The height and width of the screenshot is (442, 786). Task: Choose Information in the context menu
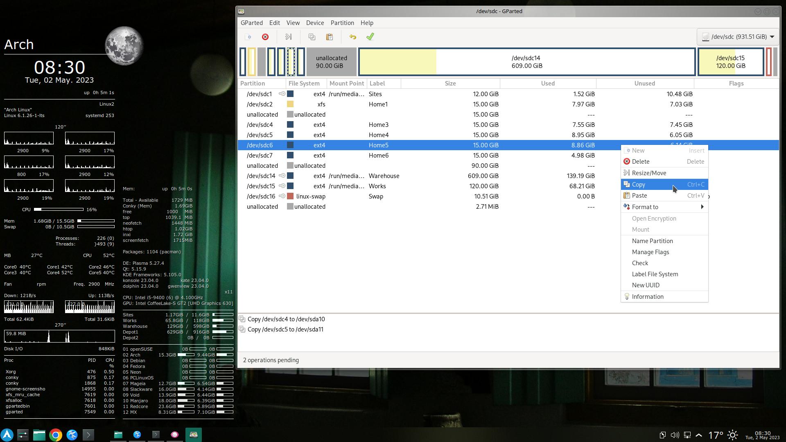point(647,297)
